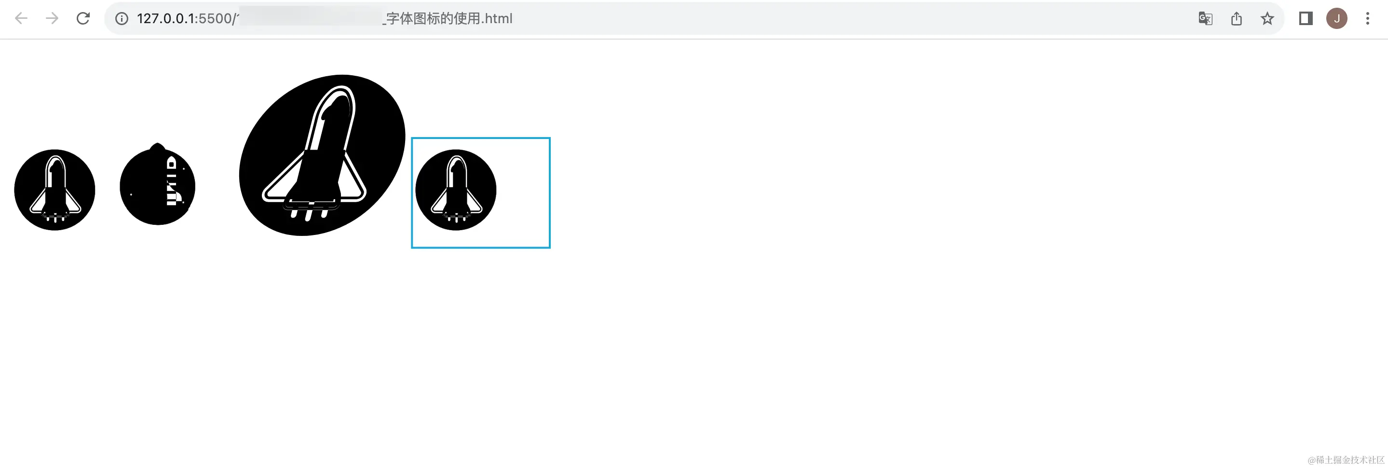Open the Google Translate page icon

1205,19
